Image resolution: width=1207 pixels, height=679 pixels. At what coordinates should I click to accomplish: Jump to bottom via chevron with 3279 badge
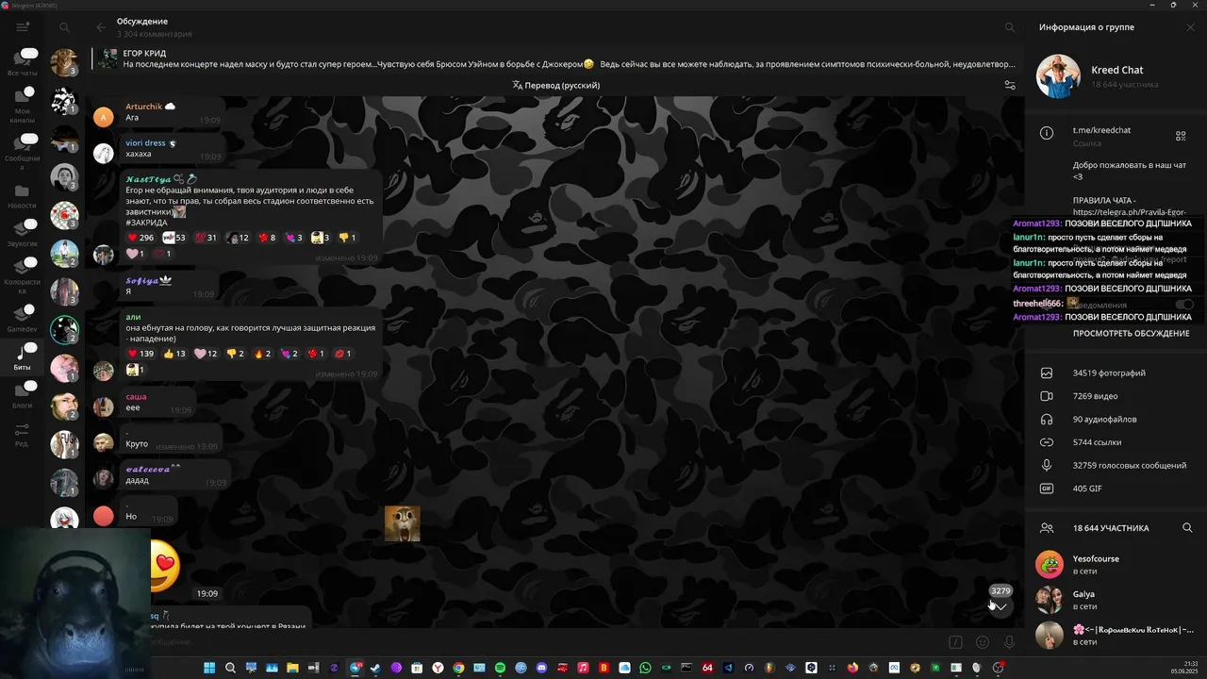point(1000,606)
